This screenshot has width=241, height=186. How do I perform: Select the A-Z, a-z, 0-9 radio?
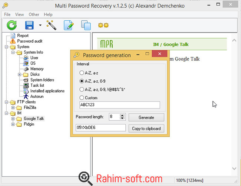point(82,81)
